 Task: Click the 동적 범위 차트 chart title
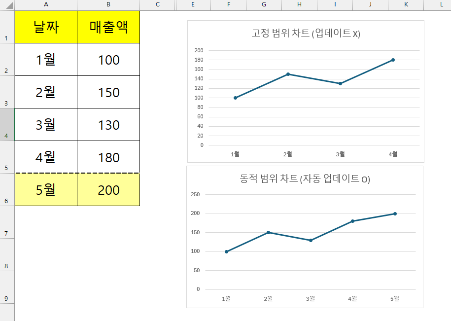305,179
